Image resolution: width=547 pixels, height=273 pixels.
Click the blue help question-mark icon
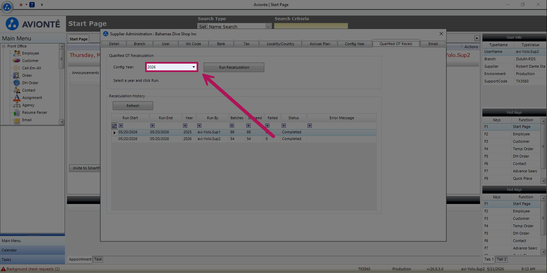(x=32, y=5)
